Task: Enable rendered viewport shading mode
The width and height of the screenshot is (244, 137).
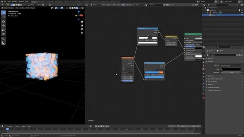Action: click(77, 8)
